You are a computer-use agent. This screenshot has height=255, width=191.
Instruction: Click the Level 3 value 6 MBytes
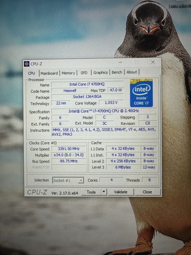[123, 167]
